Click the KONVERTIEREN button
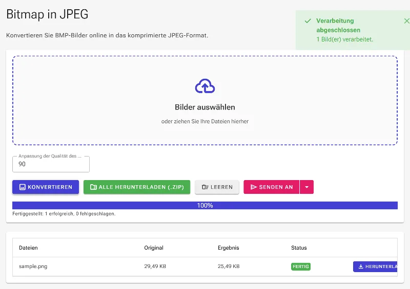Screen dimensions: 410x289 click(46, 187)
